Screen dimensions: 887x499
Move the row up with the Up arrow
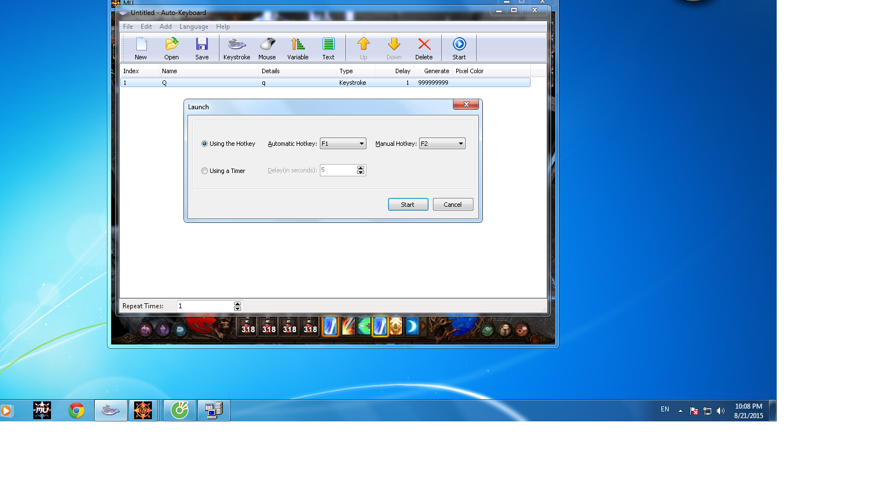click(364, 48)
